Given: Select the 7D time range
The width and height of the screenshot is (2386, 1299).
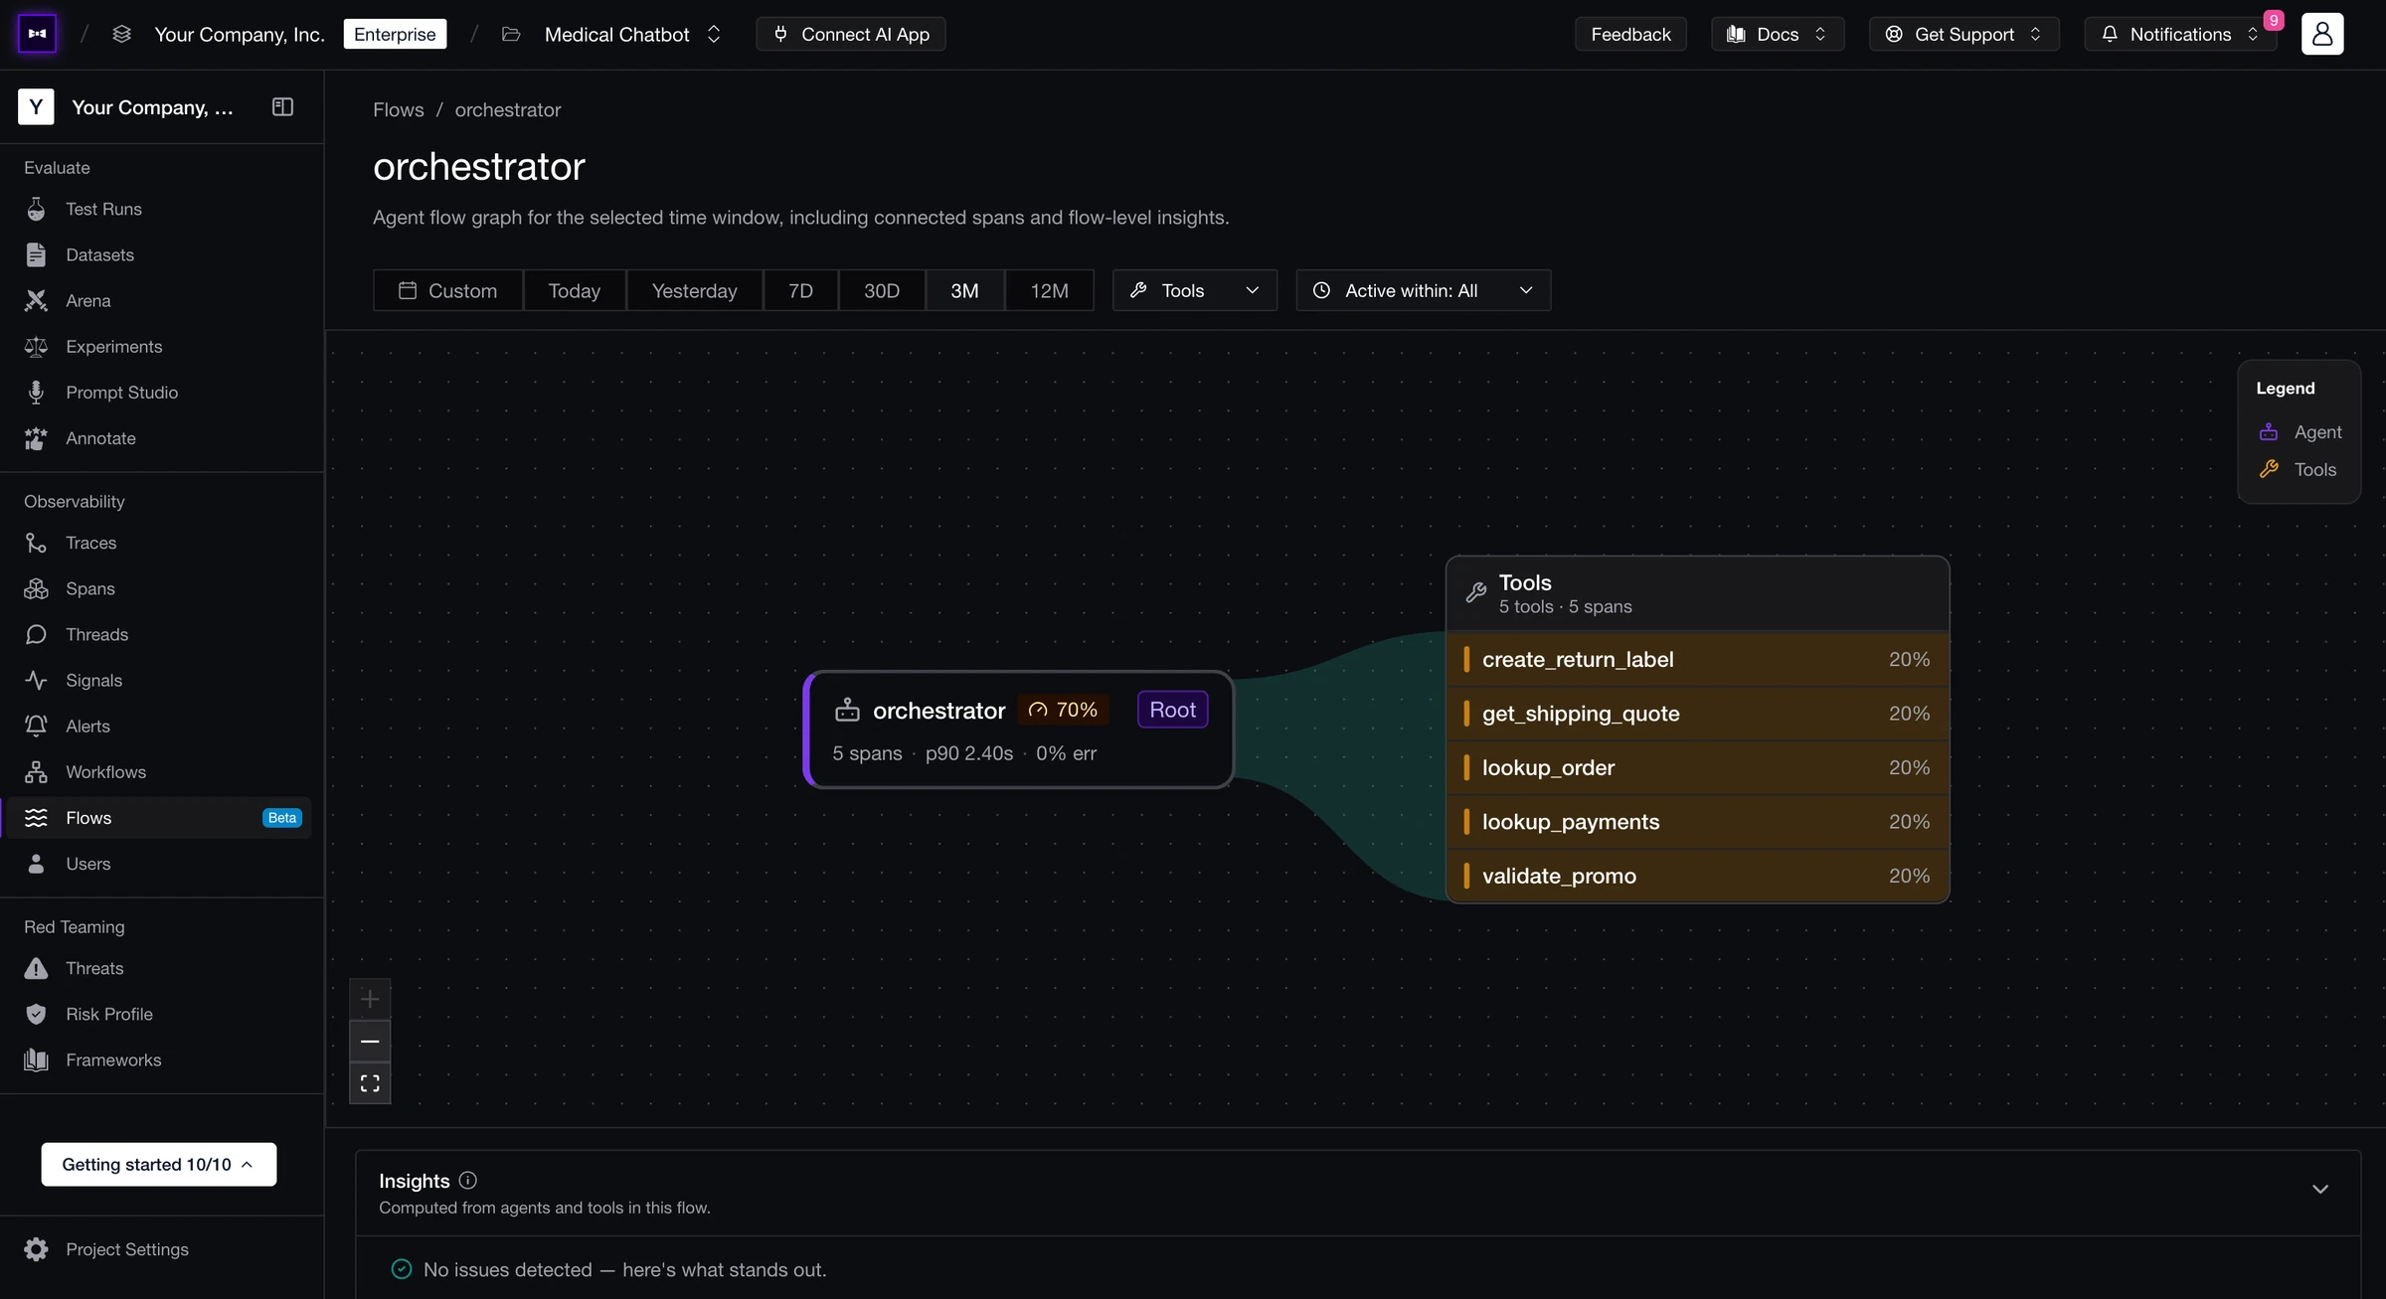Looking at the screenshot, I should (x=800, y=290).
